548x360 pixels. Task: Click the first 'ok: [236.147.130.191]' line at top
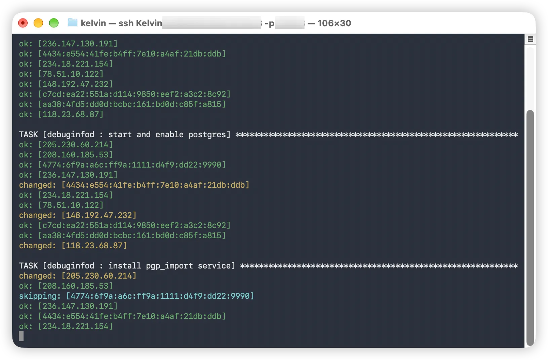[68, 44]
